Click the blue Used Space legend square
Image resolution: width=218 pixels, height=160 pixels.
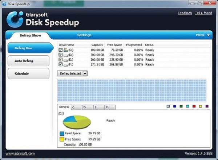pos(62,134)
